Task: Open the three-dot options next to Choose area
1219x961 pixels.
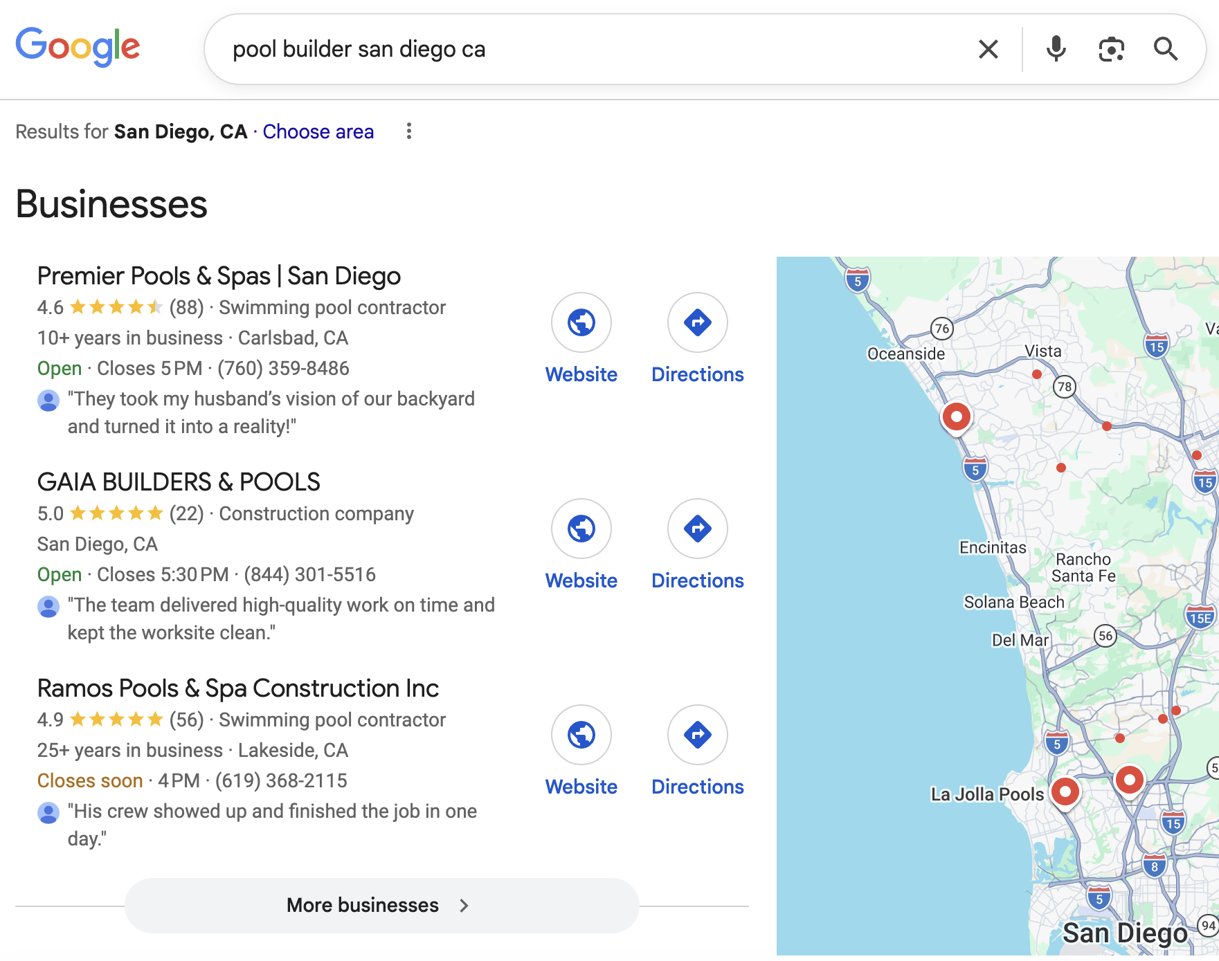Action: pos(408,131)
